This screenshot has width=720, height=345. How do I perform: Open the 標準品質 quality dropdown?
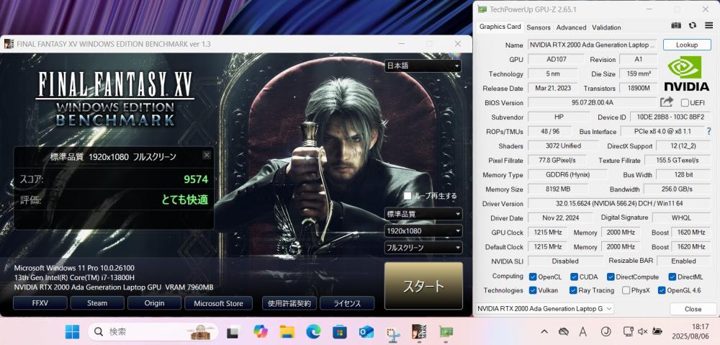click(423, 214)
